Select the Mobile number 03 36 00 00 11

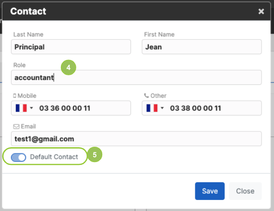(x=65, y=108)
